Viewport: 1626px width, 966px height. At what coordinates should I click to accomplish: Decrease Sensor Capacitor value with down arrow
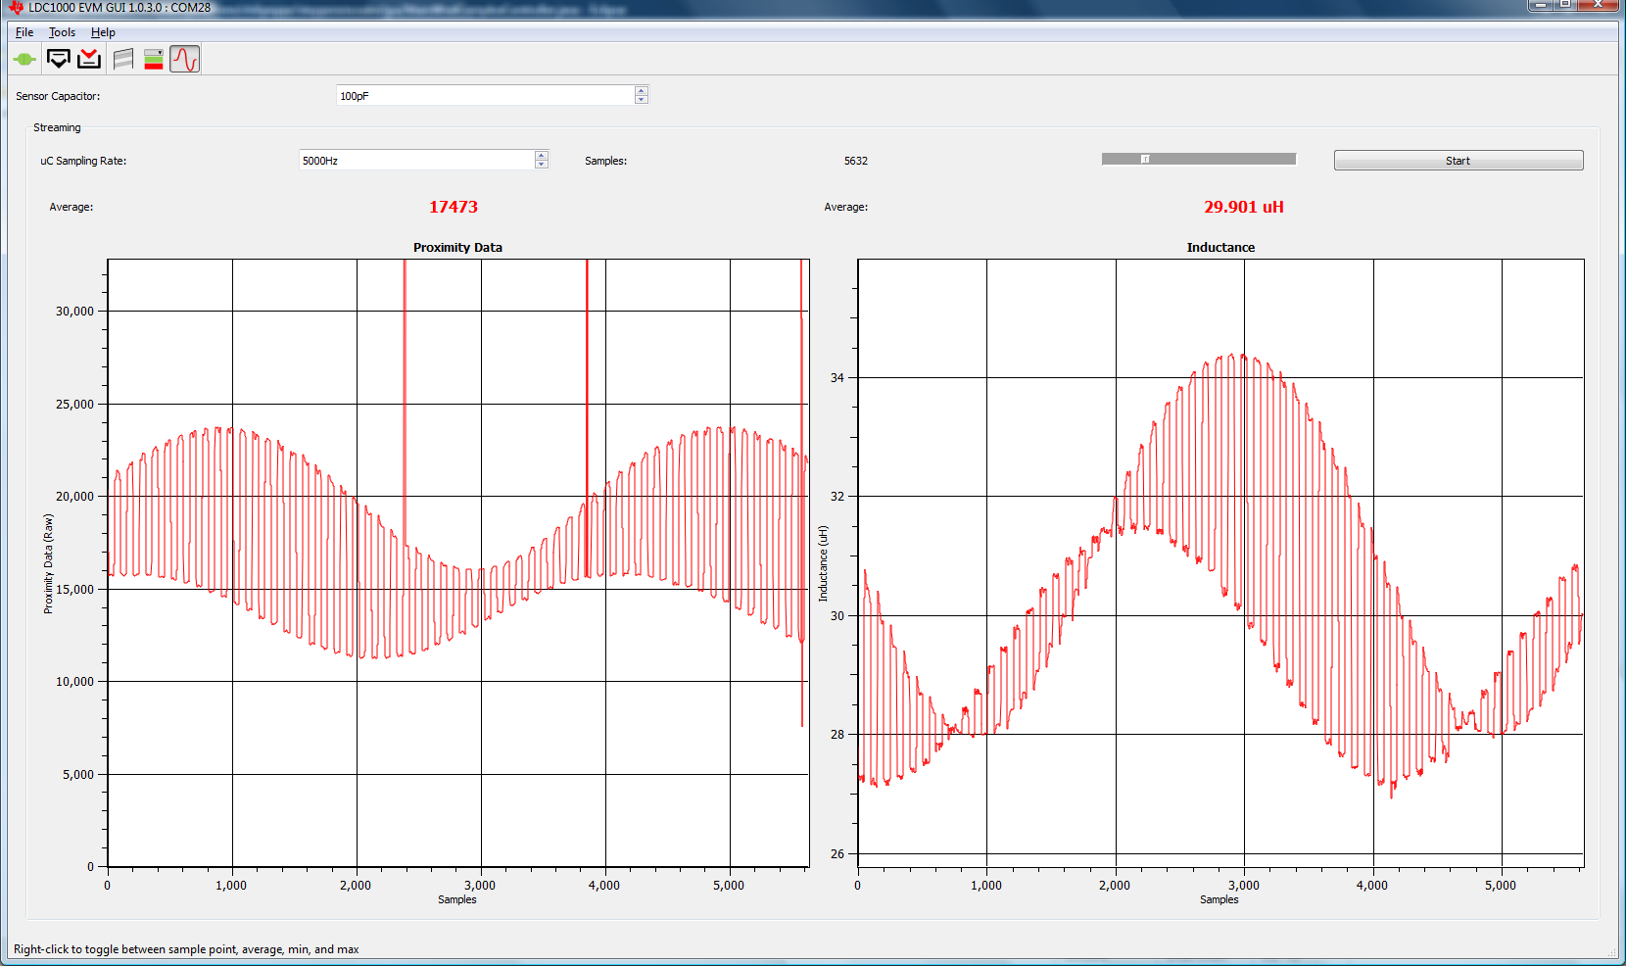[x=642, y=100]
